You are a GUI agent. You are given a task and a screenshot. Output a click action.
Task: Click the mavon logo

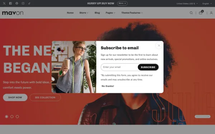pos(13,13)
